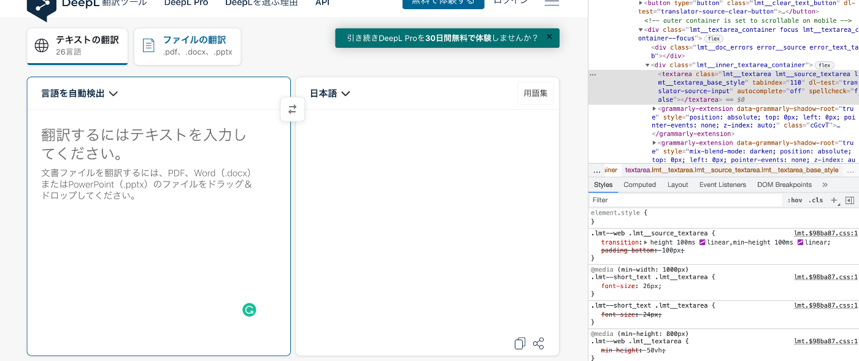Image resolution: width=859 pixels, height=361 pixels.
Task: Open the DOM Breakpoints tab
Action: [784, 184]
